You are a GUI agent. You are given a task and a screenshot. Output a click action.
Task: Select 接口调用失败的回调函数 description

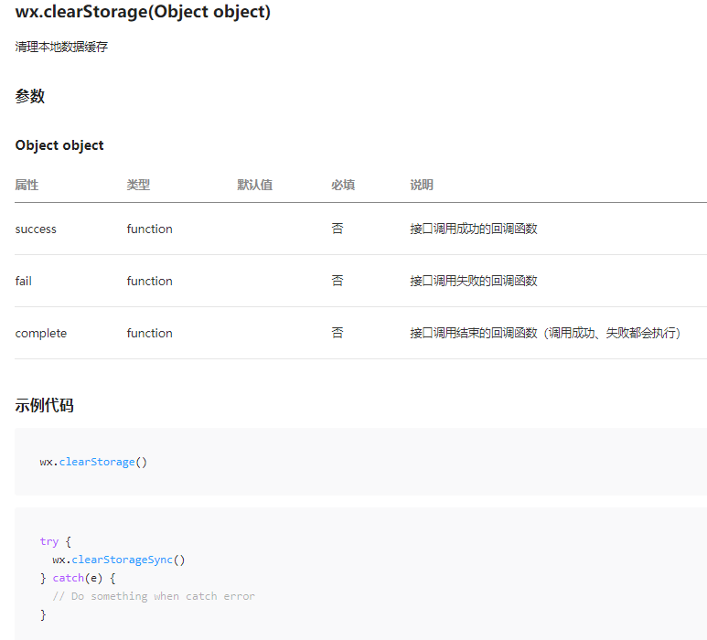pos(474,282)
